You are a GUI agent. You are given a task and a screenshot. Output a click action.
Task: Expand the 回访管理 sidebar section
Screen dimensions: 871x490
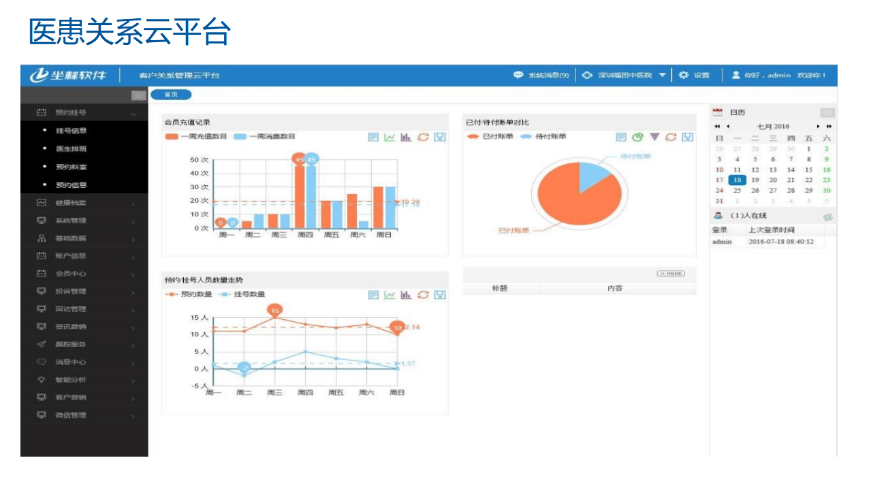click(84, 309)
